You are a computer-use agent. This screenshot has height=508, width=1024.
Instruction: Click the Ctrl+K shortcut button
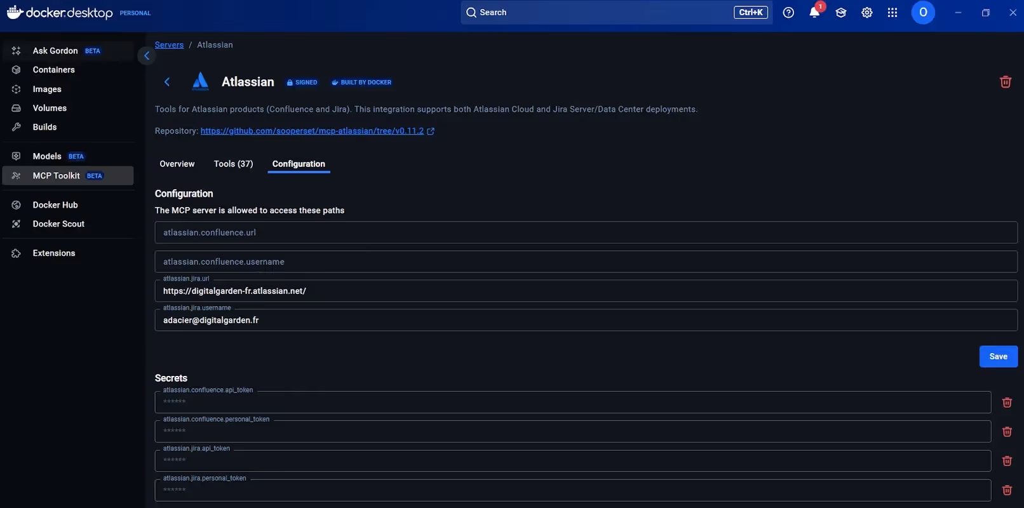pos(751,13)
